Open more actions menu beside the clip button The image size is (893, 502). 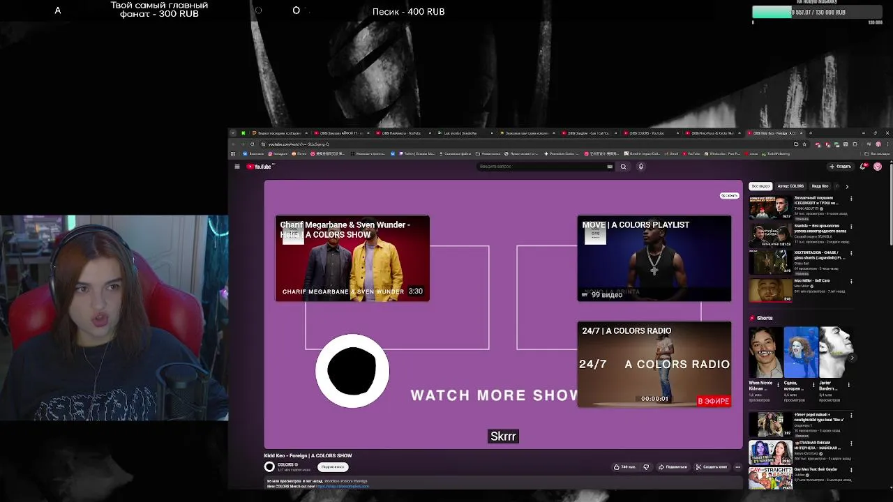pos(738,467)
